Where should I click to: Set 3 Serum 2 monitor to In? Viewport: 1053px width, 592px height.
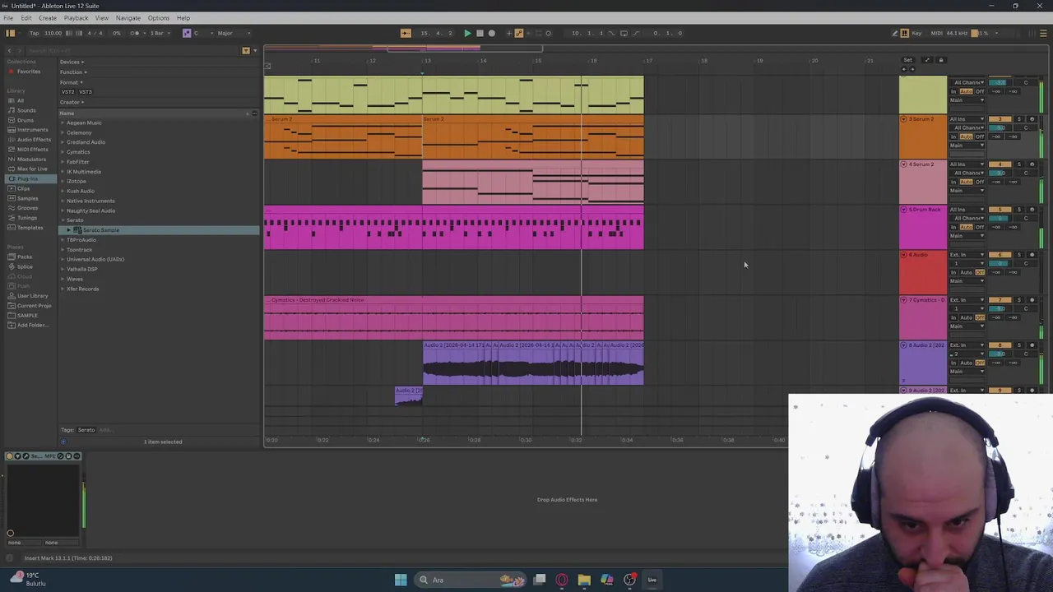[x=953, y=136]
